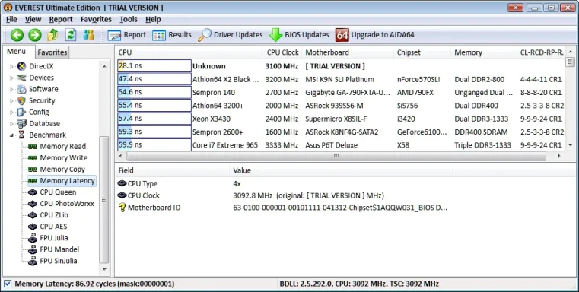The image size is (579, 292).
Task: Sort by the Motherboard column header
Action: [x=348, y=52]
